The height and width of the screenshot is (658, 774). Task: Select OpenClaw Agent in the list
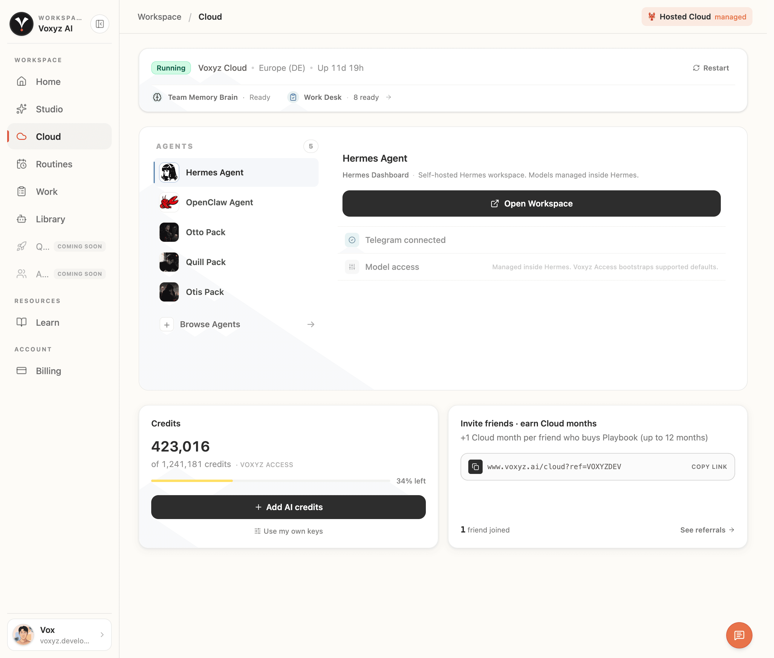[236, 202]
